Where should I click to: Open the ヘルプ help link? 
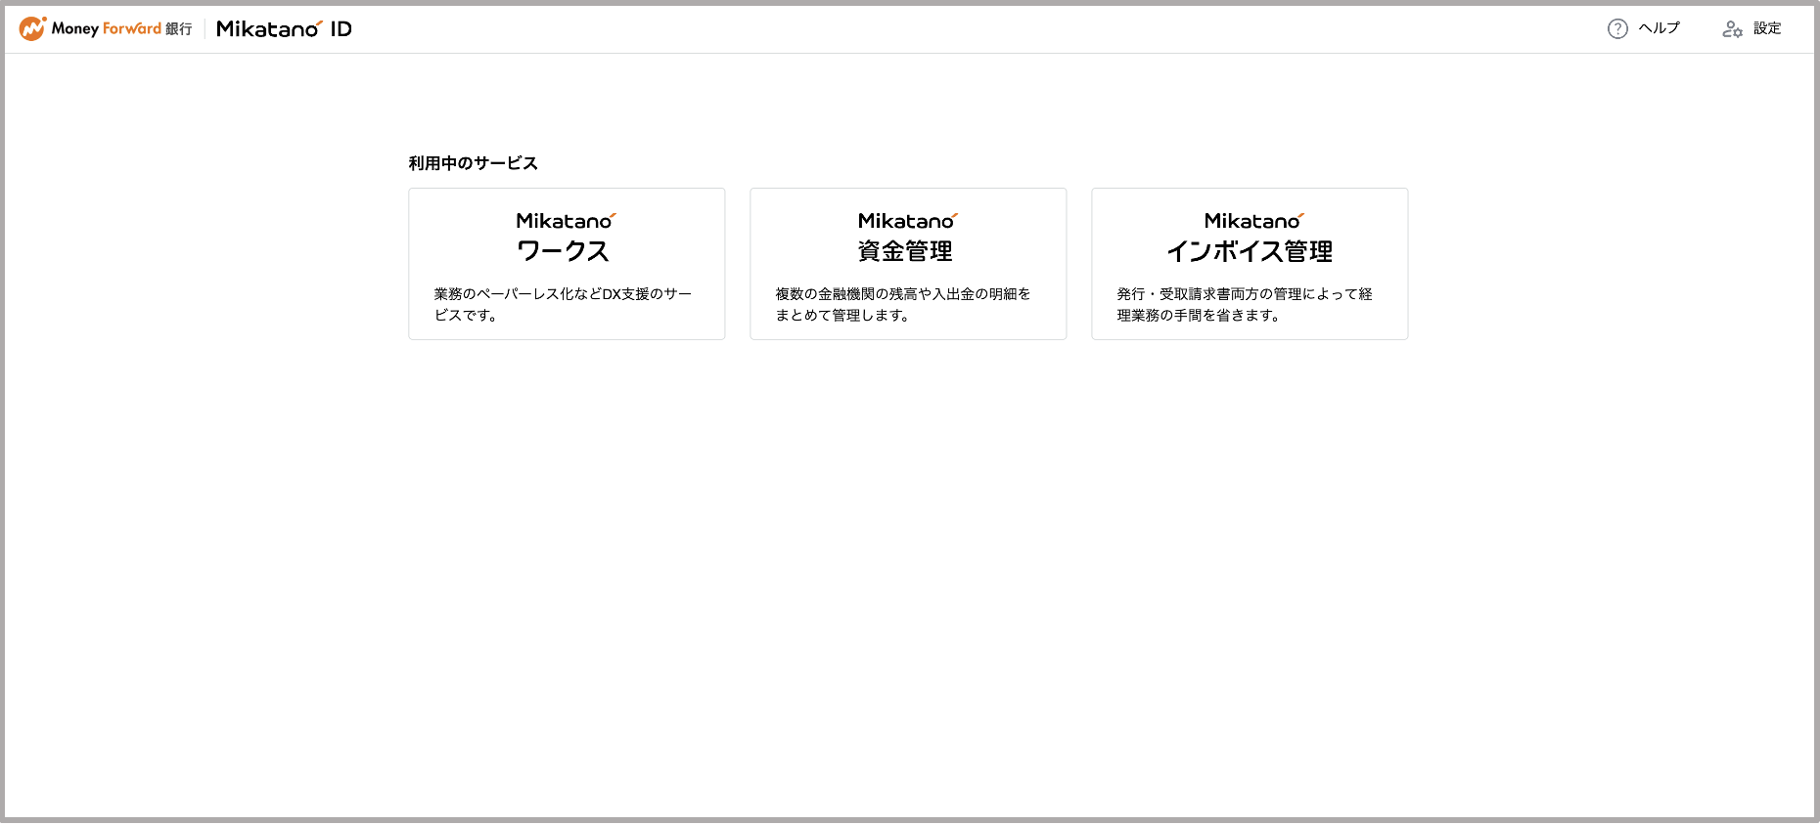pos(1644,28)
